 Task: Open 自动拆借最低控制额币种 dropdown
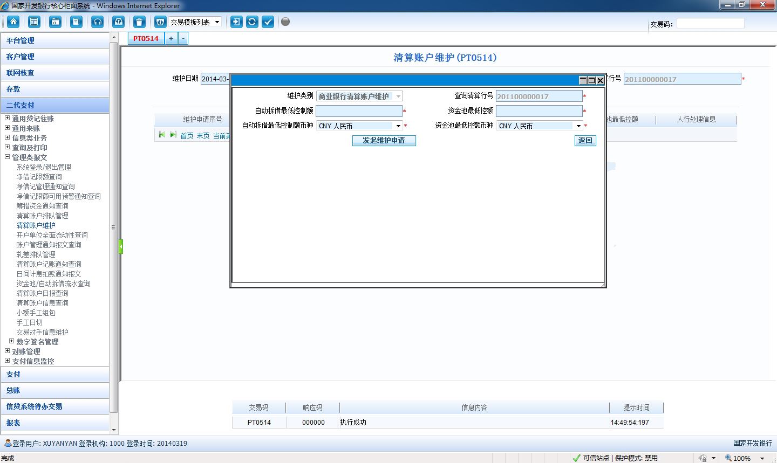point(359,126)
